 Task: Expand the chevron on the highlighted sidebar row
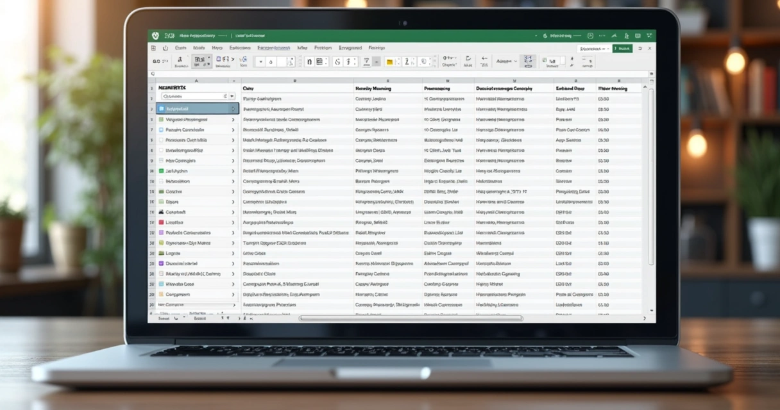pos(232,109)
